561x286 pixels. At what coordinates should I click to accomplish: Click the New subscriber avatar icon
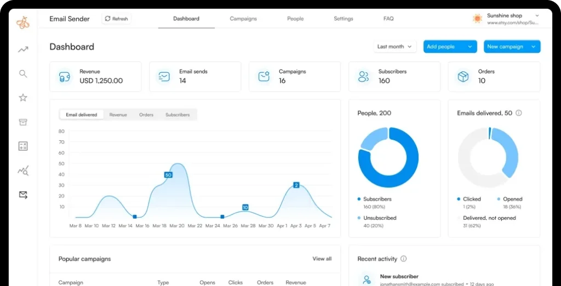click(365, 280)
